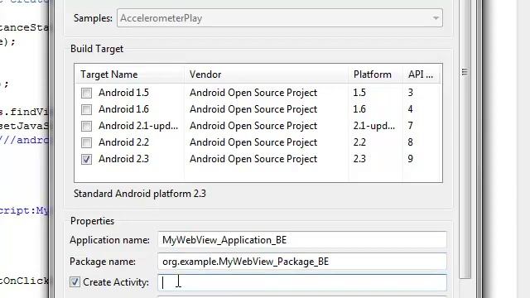Click platform value 2.2
The width and height of the screenshot is (530, 298).
[359, 142]
